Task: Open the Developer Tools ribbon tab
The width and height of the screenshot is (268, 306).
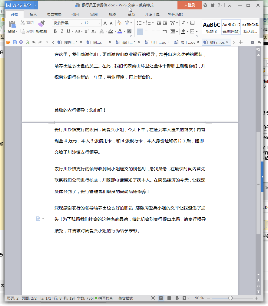Action: pyautogui.click(x=152, y=15)
